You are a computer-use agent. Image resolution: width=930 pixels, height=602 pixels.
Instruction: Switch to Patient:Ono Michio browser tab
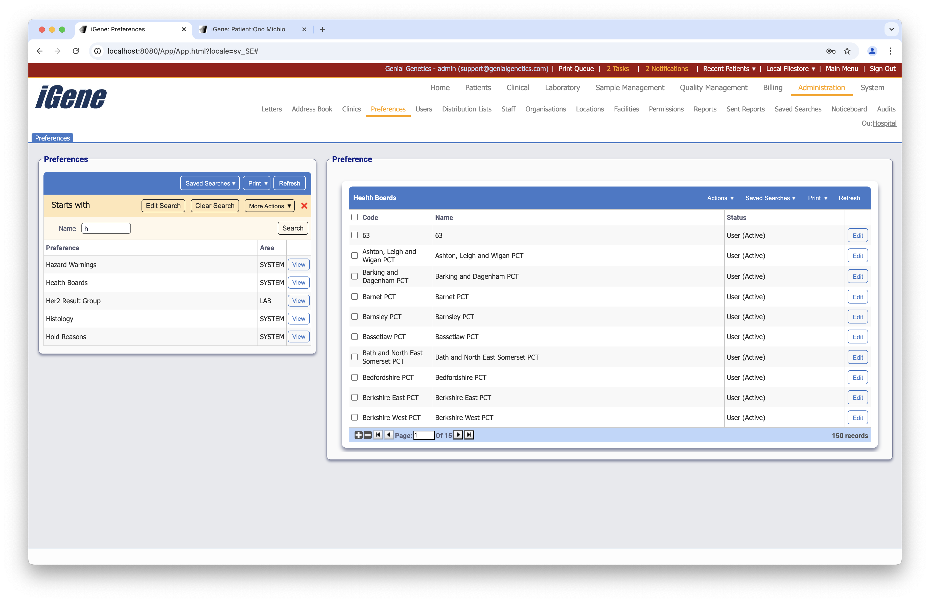pyautogui.click(x=248, y=29)
